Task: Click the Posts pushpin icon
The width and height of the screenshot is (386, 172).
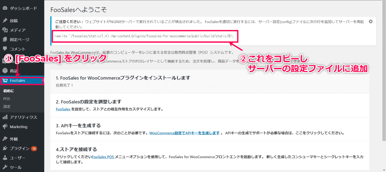Action: click(x=5, y=21)
